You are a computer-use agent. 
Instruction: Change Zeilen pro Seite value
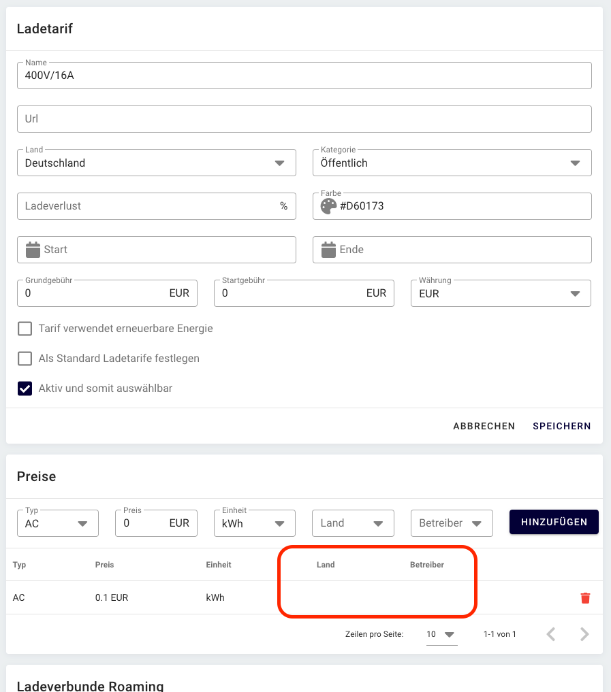[x=441, y=634]
